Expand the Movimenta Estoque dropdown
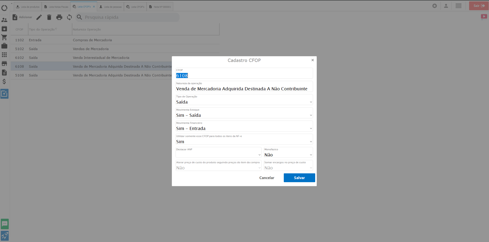The image size is (489, 242). (x=244, y=115)
